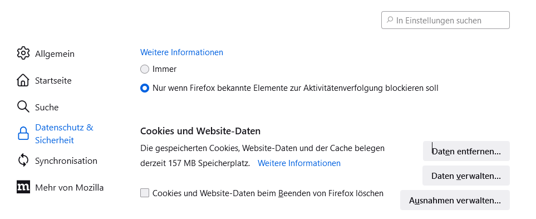Click the 'Daten verwalten...' button
The height and width of the screenshot is (219, 536).
466,176
